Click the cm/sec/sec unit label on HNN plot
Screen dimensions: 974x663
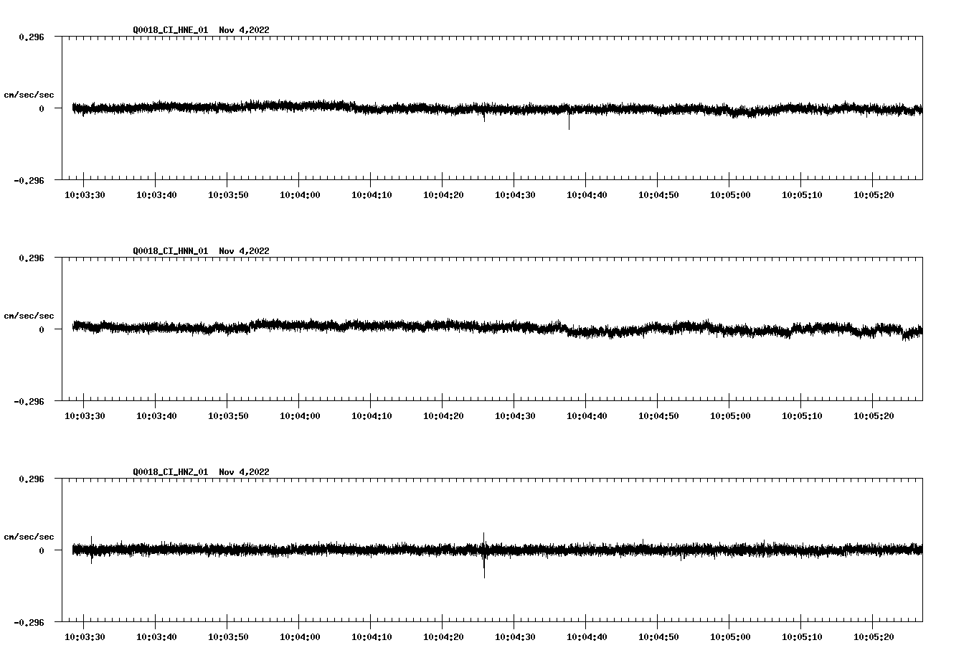click(x=29, y=316)
